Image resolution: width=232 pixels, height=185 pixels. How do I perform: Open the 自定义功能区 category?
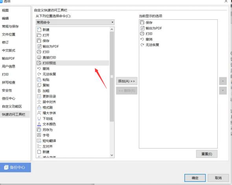[x=12, y=107]
